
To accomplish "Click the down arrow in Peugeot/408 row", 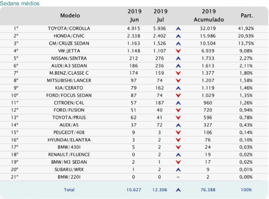I will 178,133.
